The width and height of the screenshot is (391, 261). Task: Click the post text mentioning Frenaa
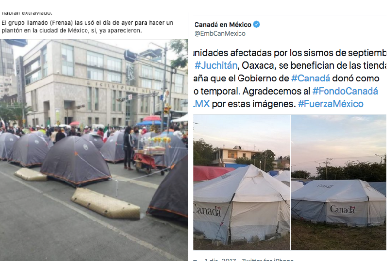coord(87,27)
